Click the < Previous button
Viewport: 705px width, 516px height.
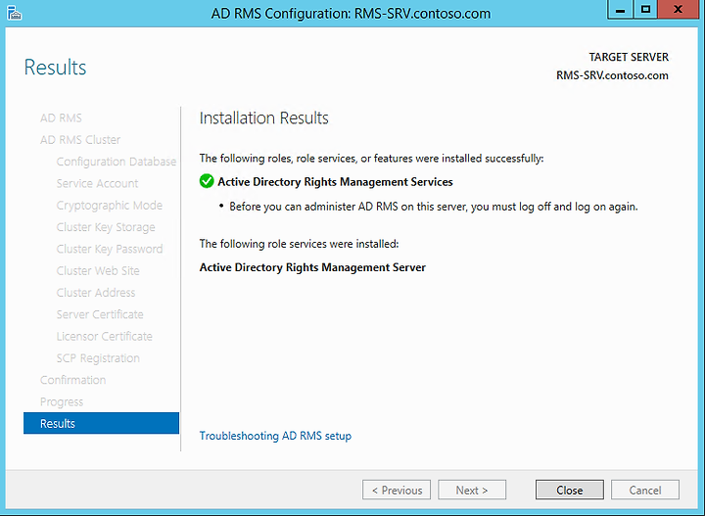coord(397,490)
